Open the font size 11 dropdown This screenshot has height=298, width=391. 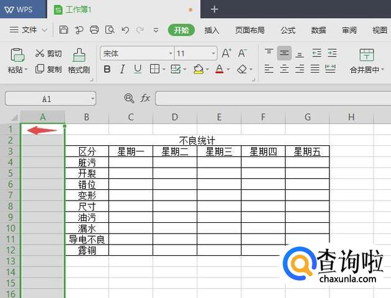[x=214, y=53]
